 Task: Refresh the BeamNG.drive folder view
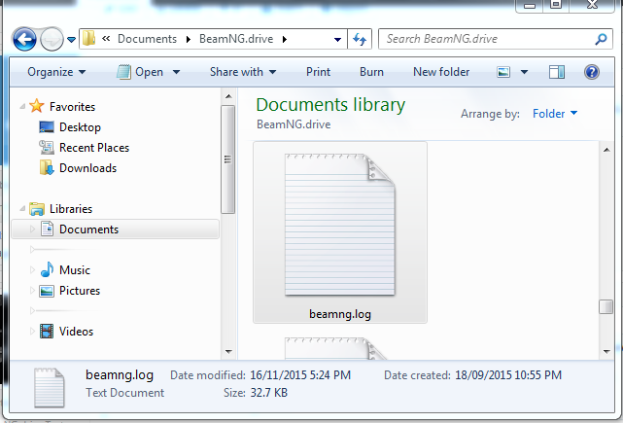click(x=360, y=39)
